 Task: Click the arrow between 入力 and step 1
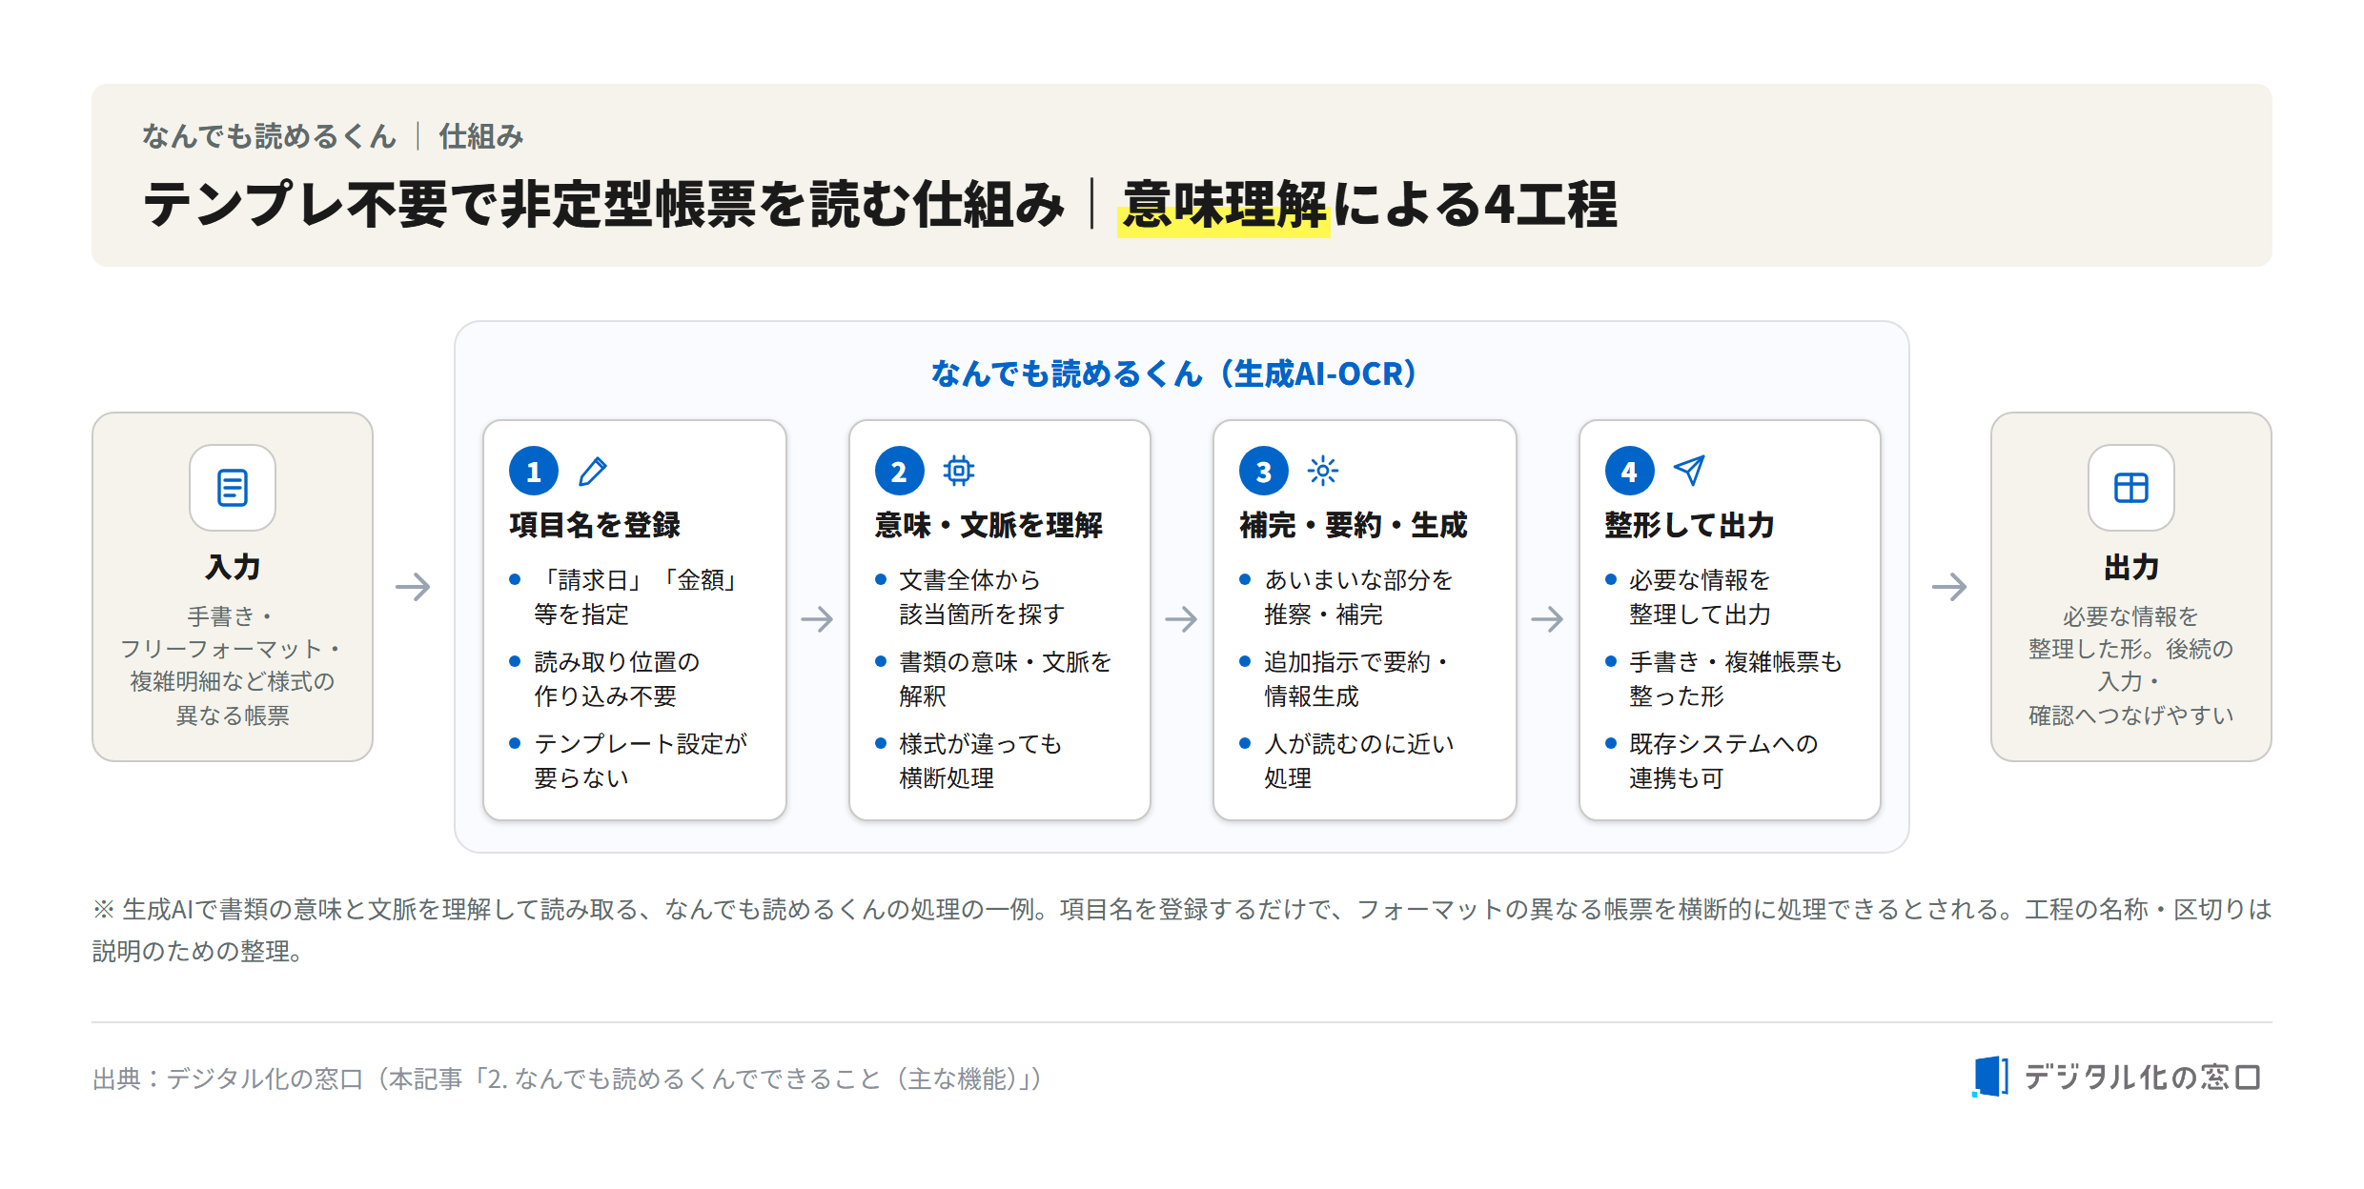pos(413,586)
